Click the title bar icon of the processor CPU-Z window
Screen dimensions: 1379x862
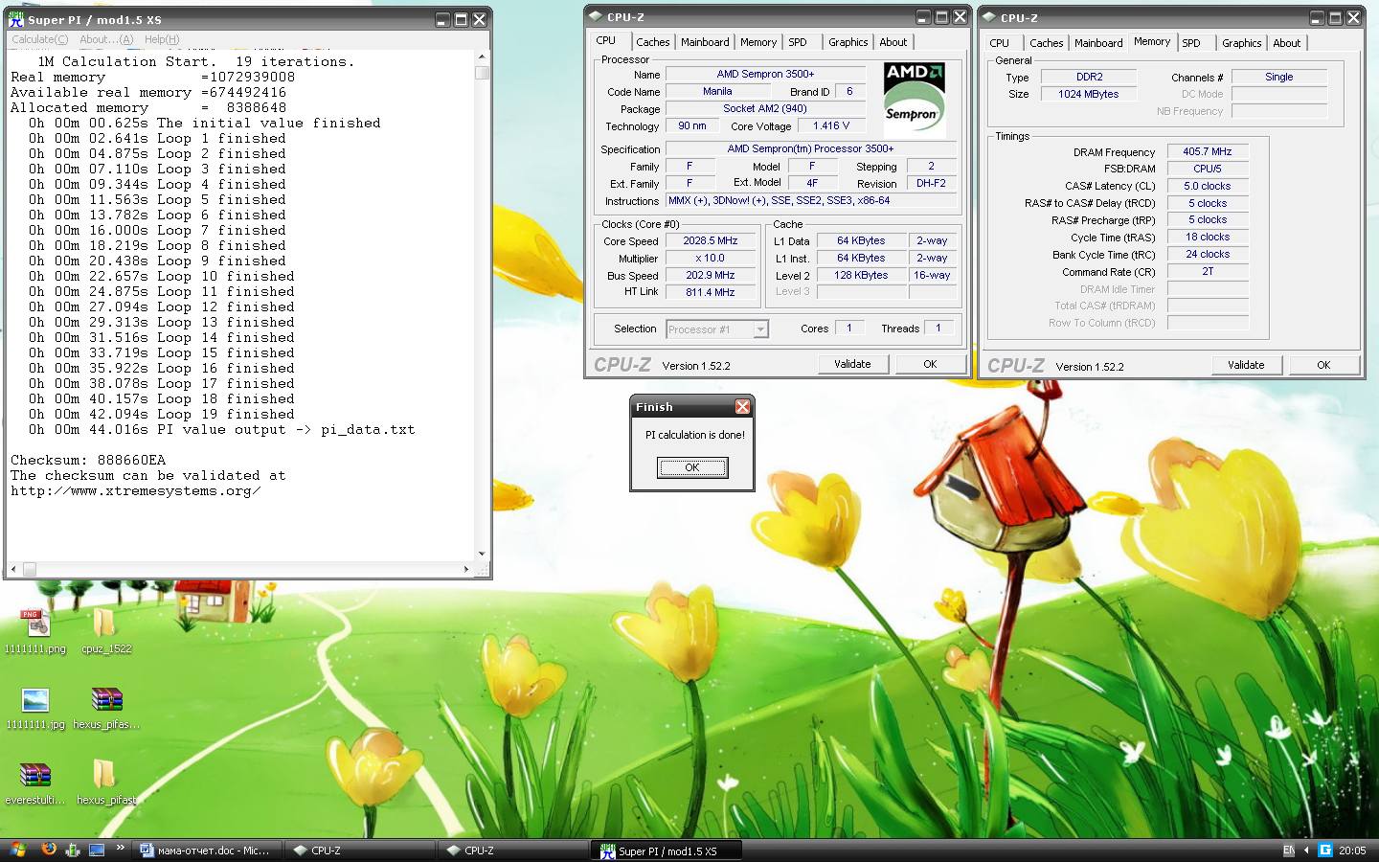596,16
